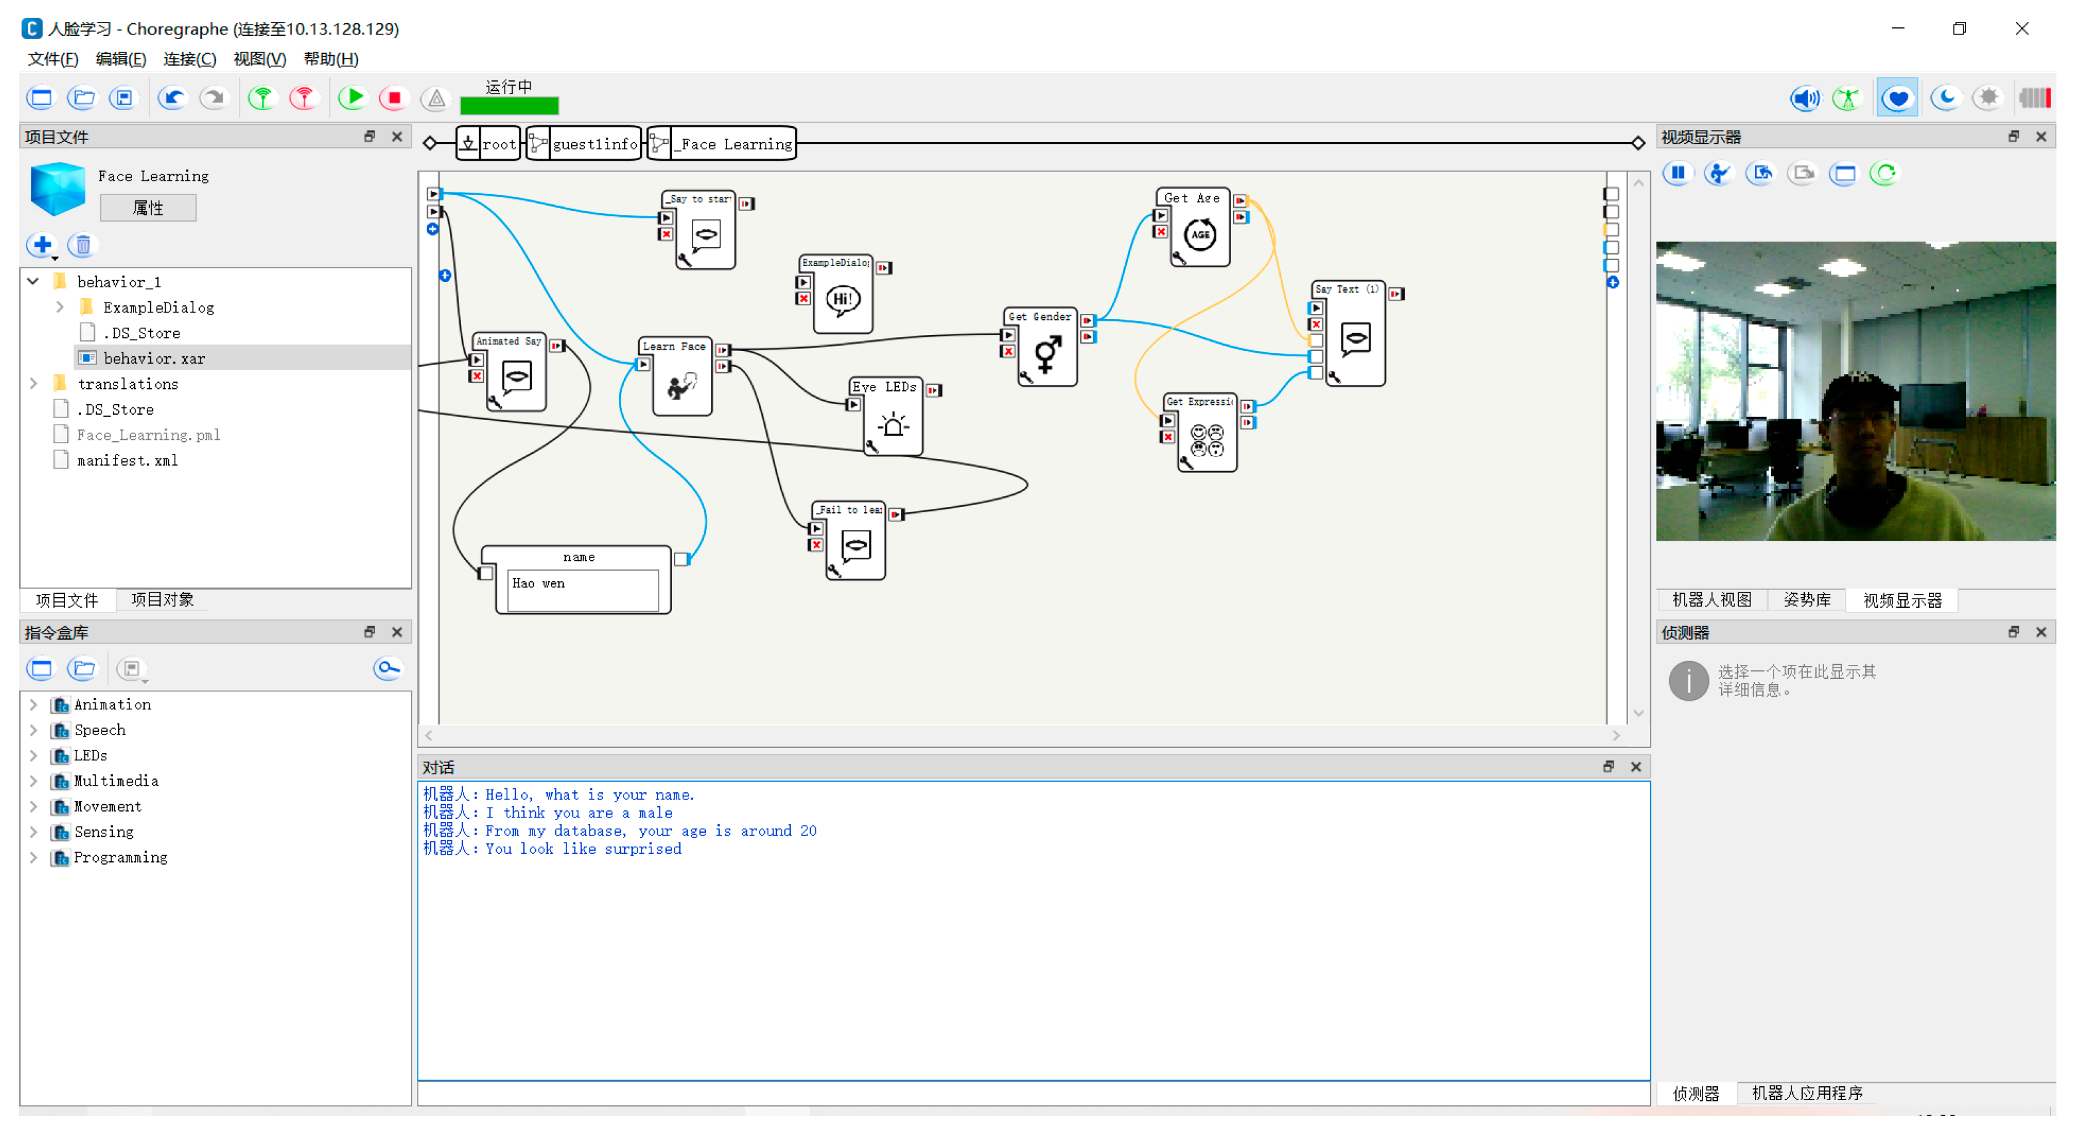Open the Get Gender box icon
The image size is (2077, 1130).
[1046, 354]
